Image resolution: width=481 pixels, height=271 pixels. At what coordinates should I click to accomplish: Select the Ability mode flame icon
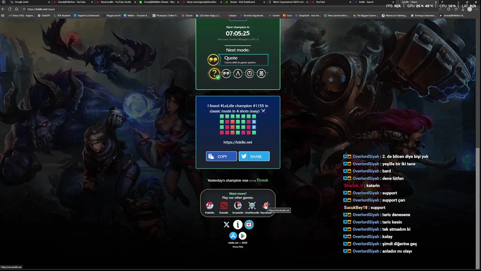point(238,74)
